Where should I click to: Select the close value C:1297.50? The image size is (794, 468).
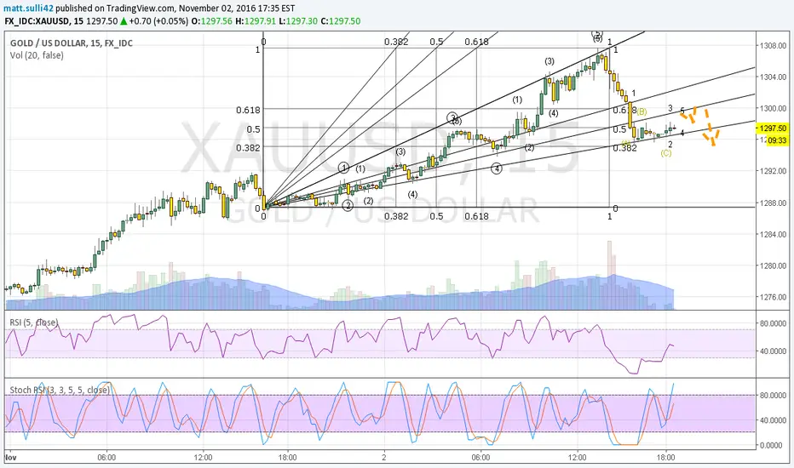tap(341, 21)
